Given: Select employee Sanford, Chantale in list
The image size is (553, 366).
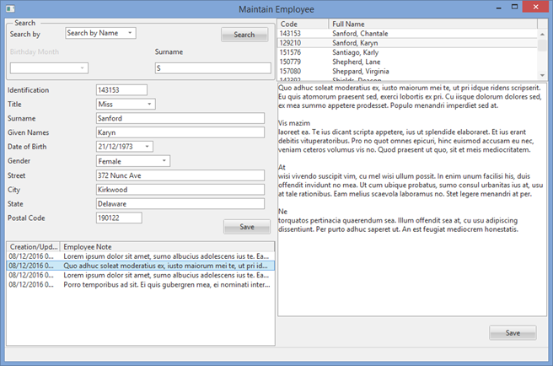Looking at the screenshot, I should coord(408,34).
